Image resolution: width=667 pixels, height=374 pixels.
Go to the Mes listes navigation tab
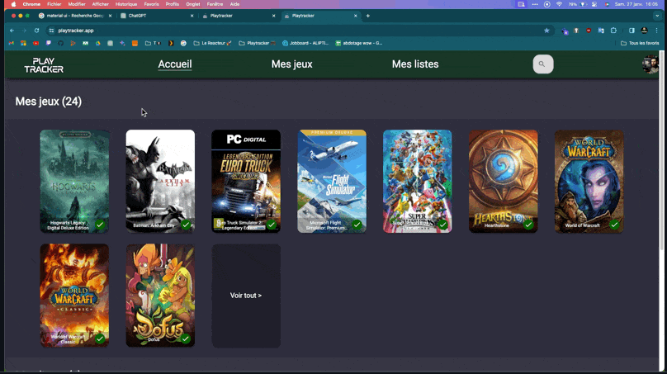[x=415, y=64]
